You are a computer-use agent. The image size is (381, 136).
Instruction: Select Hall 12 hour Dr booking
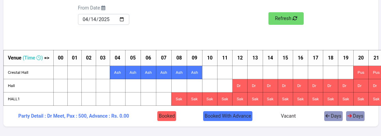click(x=240, y=86)
